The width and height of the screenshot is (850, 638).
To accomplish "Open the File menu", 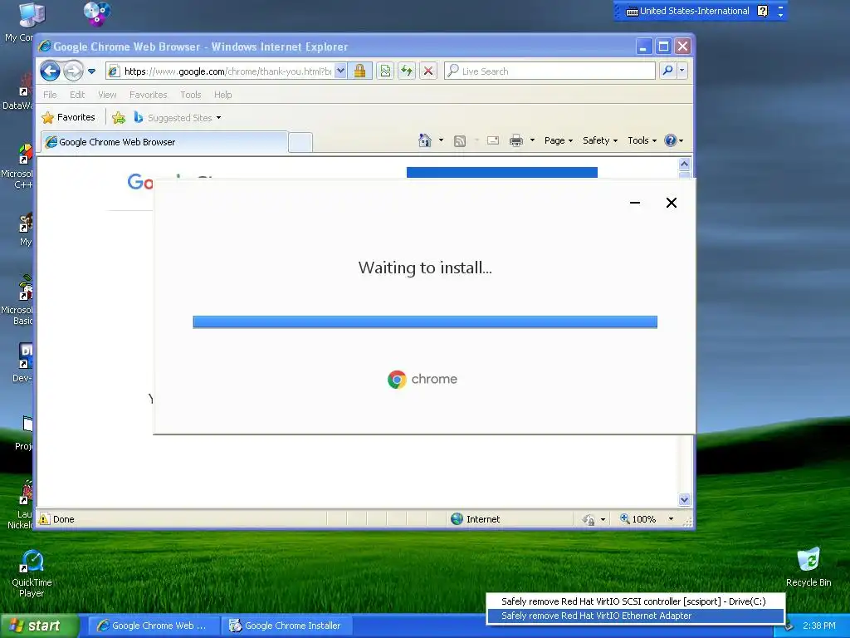I will click(x=50, y=95).
